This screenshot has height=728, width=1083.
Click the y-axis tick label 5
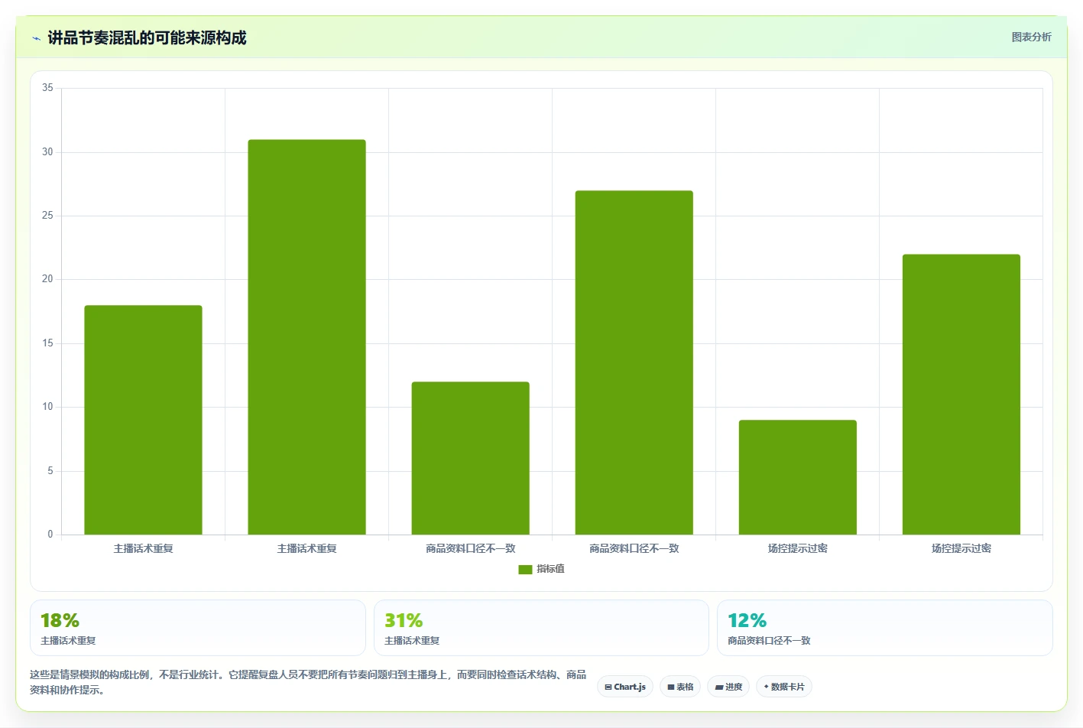click(50, 471)
